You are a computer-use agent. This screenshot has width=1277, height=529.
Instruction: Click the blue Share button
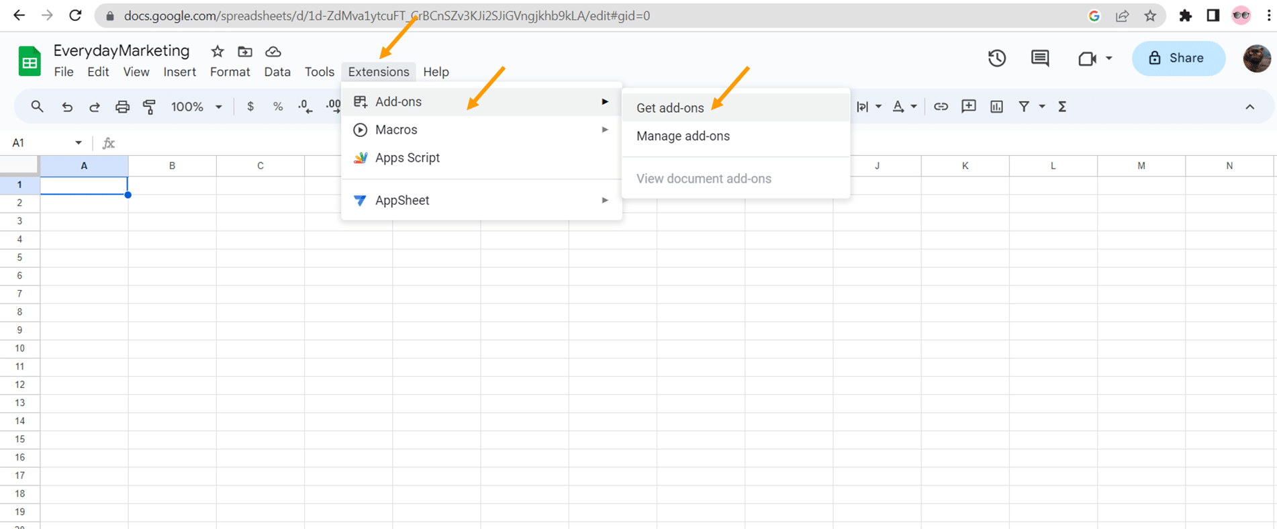click(x=1178, y=58)
